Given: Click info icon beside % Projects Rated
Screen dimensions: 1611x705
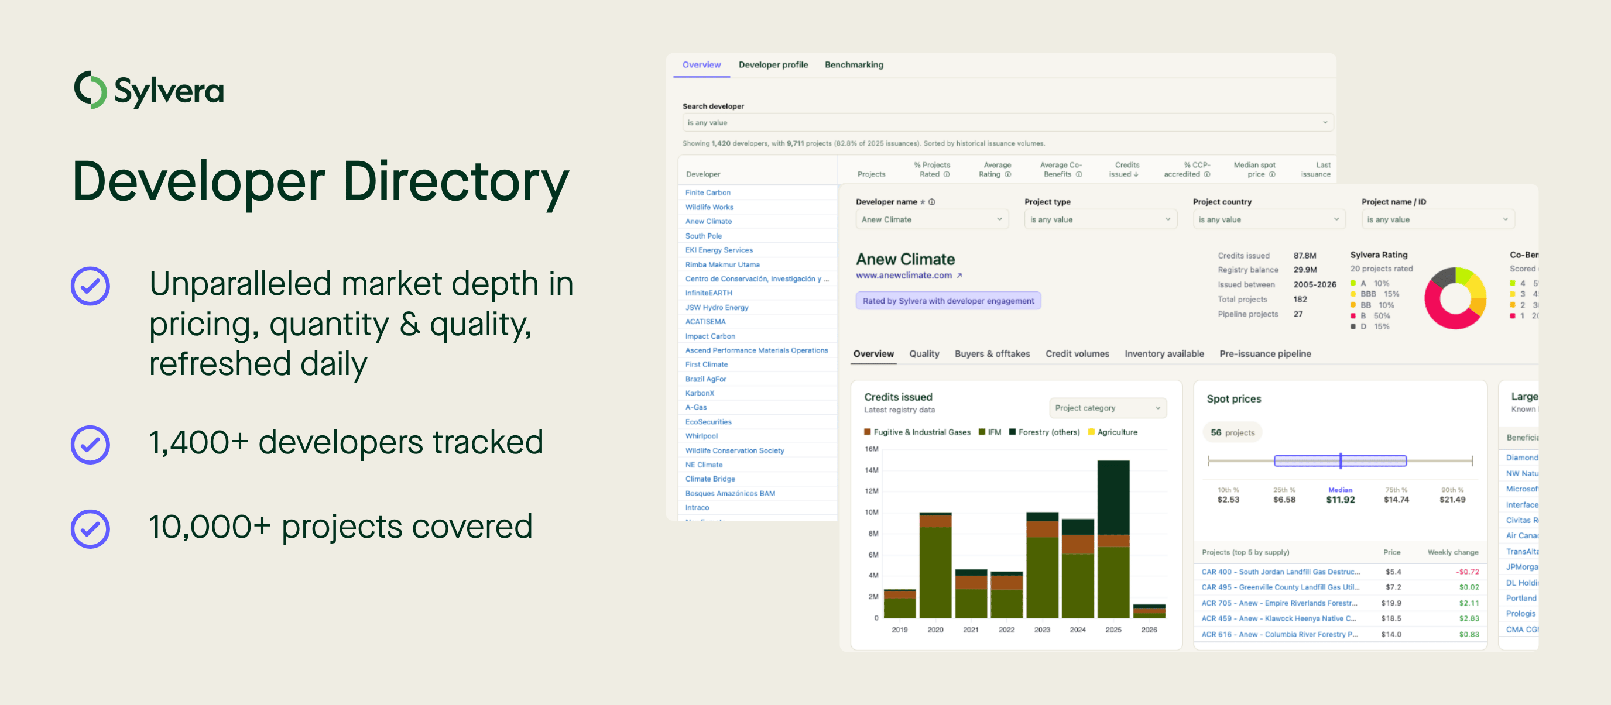Looking at the screenshot, I should 947,174.
